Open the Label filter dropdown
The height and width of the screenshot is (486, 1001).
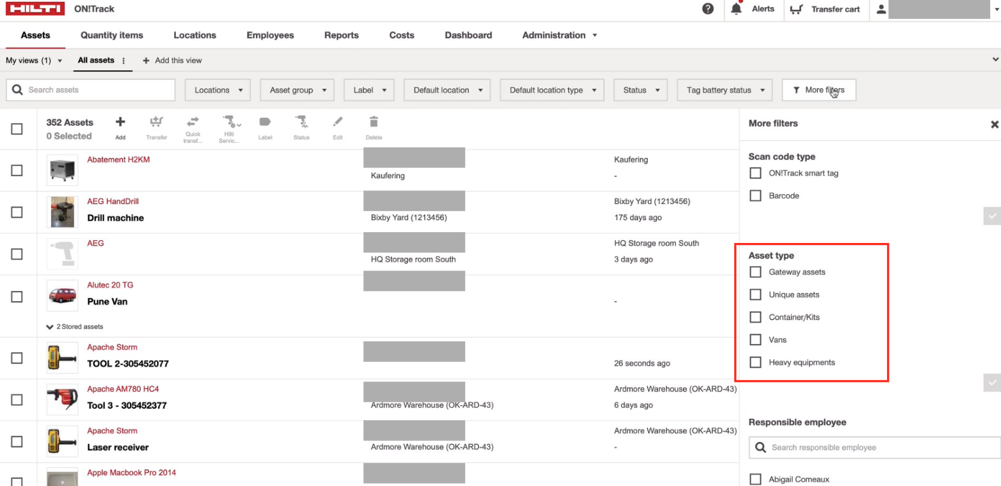point(369,90)
